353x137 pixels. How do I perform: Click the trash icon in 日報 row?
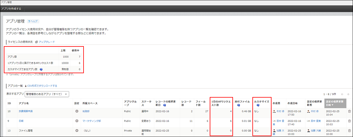coord(349,121)
